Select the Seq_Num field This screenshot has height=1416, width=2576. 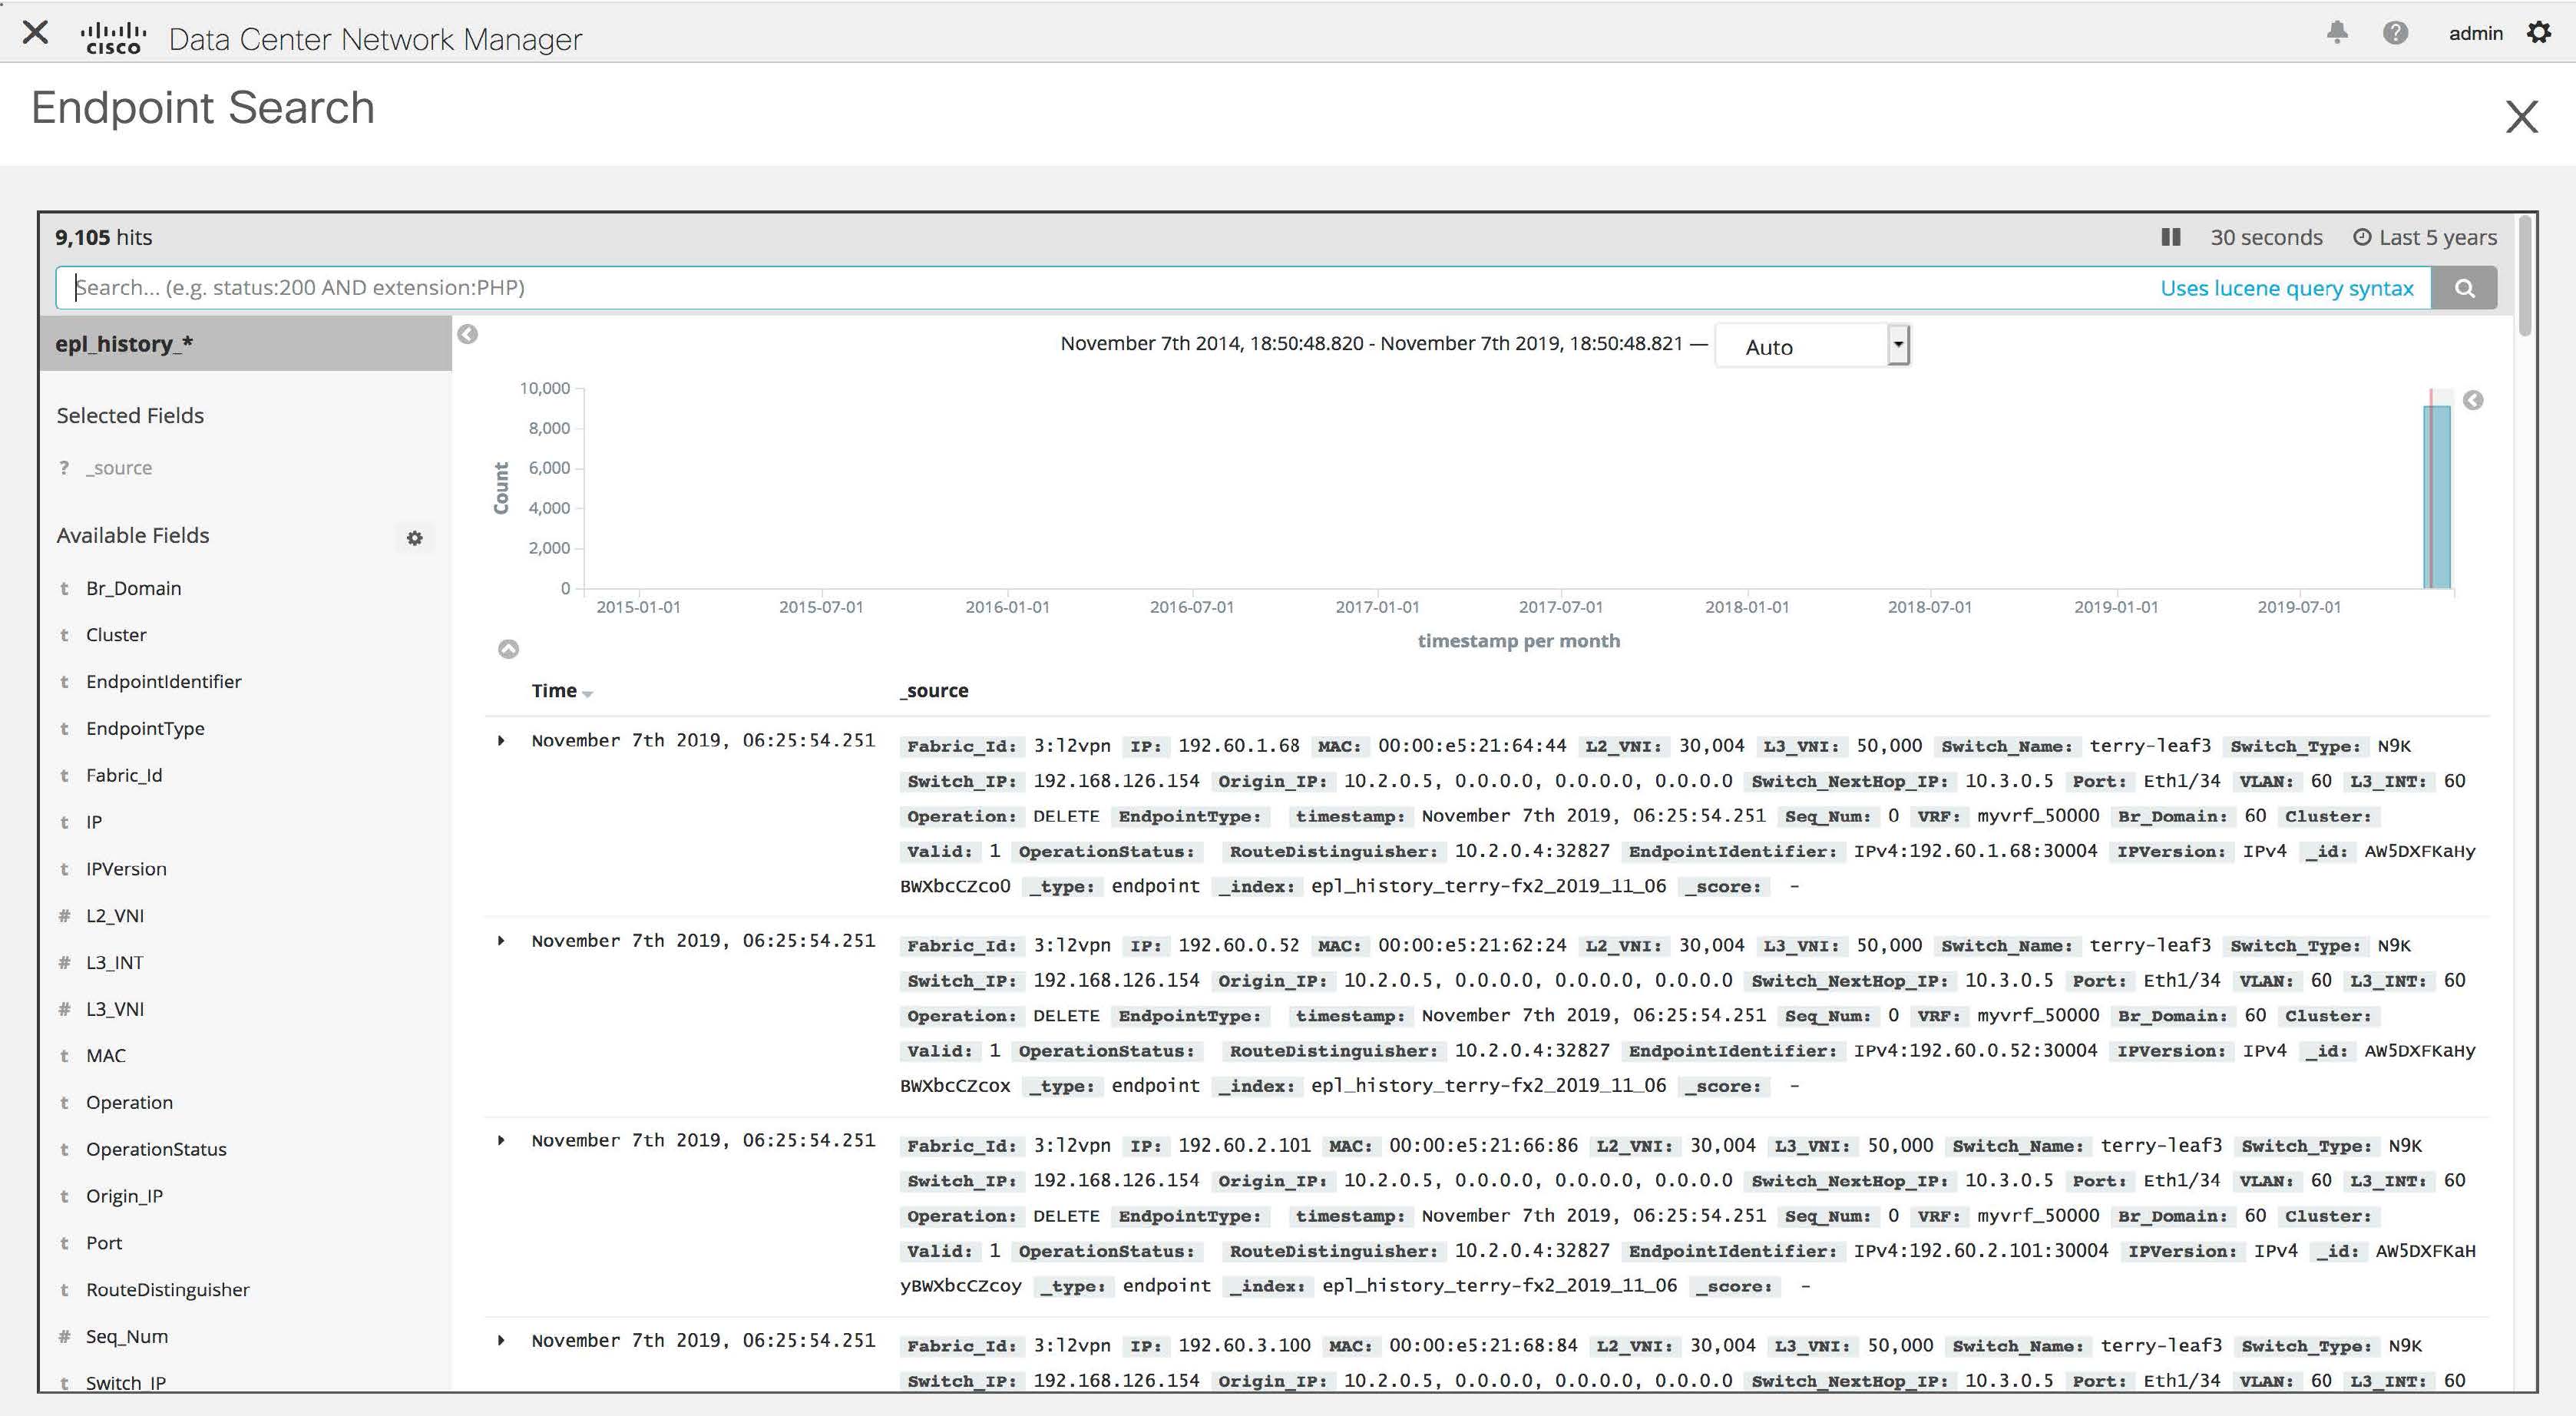[x=127, y=1337]
